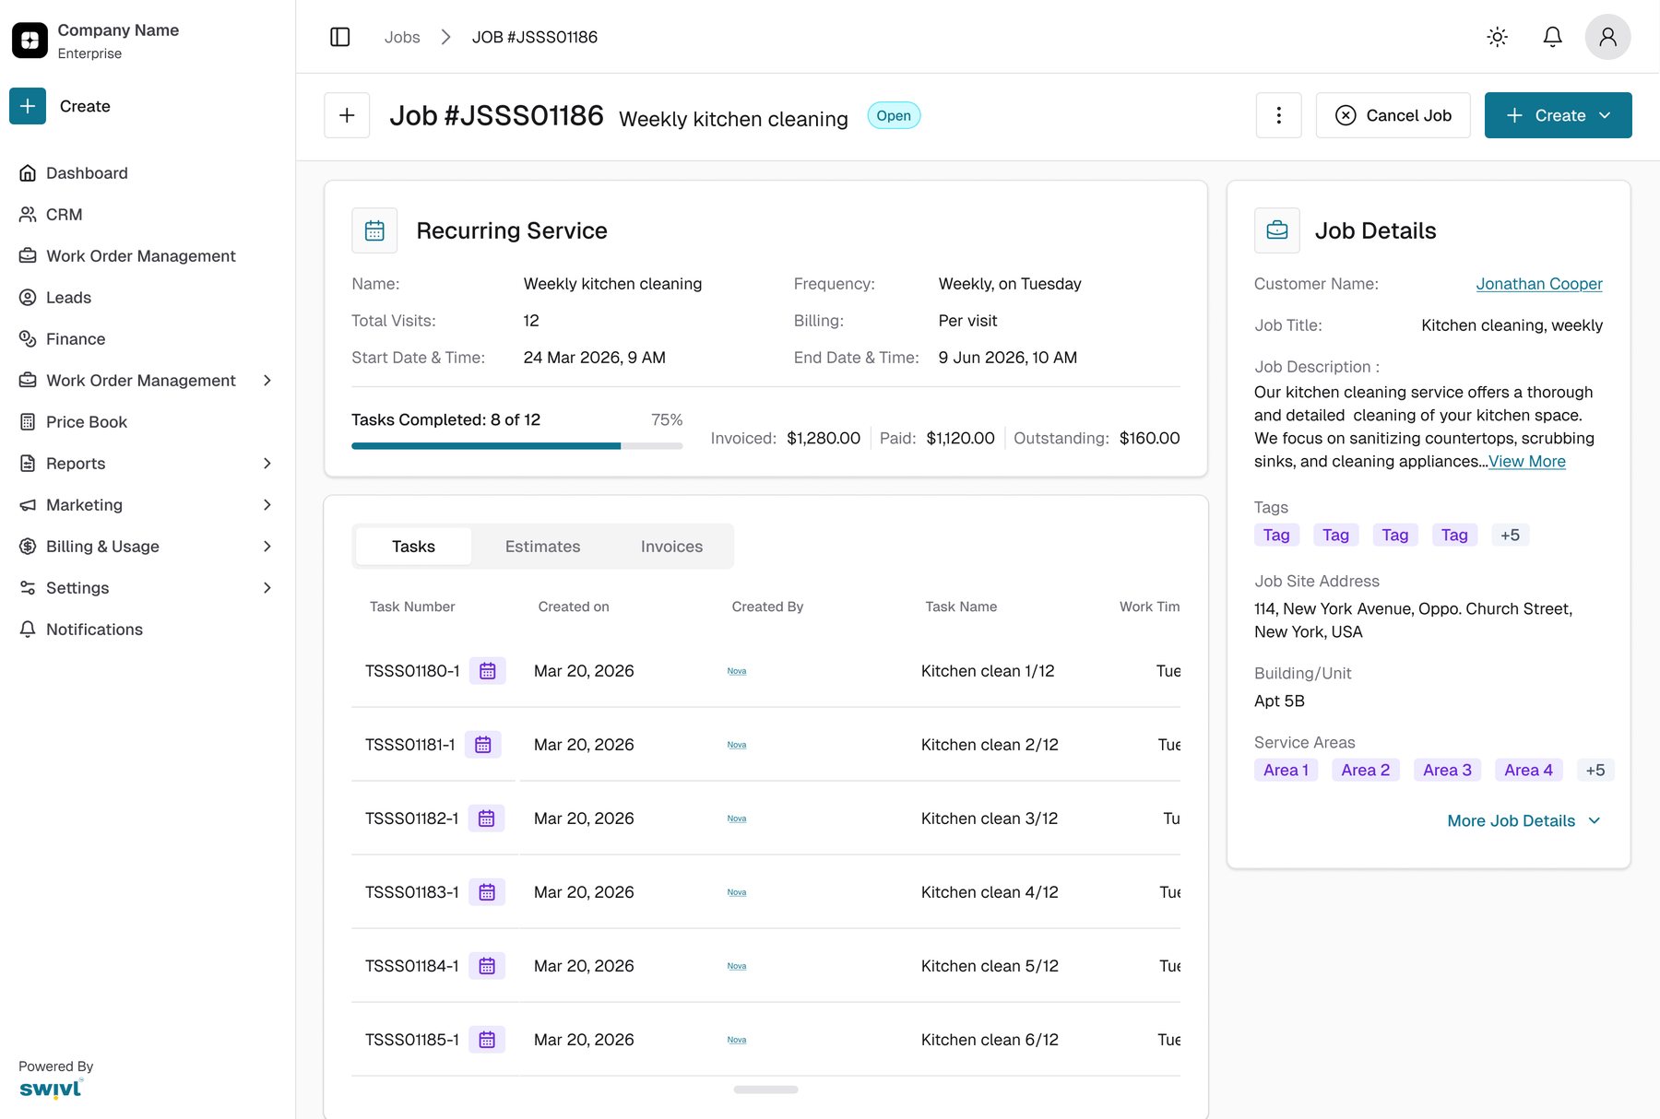Viewport: 1660px width, 1119px height.
Task: Open Jonathan Cooper customer link
Action: [1538, 284]
